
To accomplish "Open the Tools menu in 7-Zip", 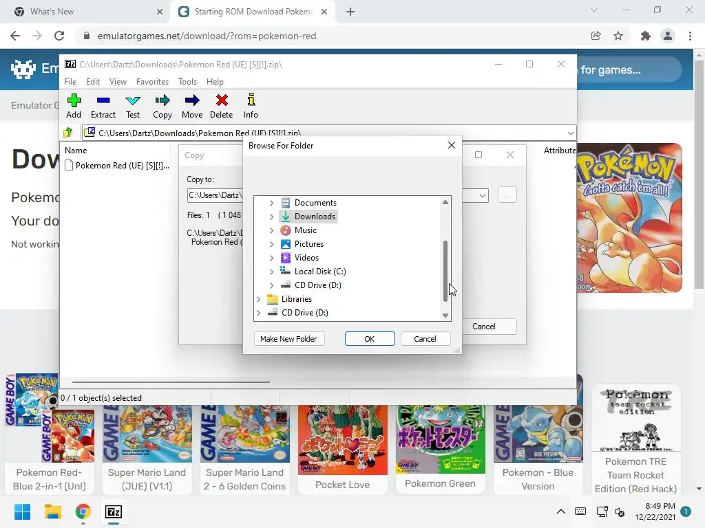I will (x=187, y=82).
